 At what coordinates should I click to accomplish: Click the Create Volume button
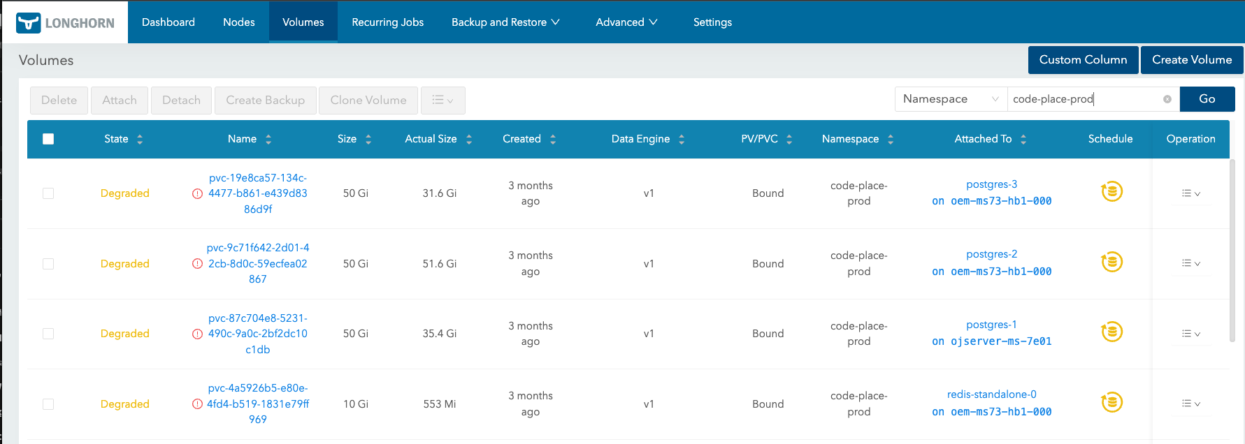coord(1192,60)
